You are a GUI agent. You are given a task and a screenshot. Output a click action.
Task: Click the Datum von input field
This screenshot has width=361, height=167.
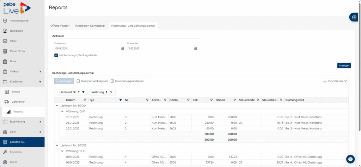[x=87, y=49]
